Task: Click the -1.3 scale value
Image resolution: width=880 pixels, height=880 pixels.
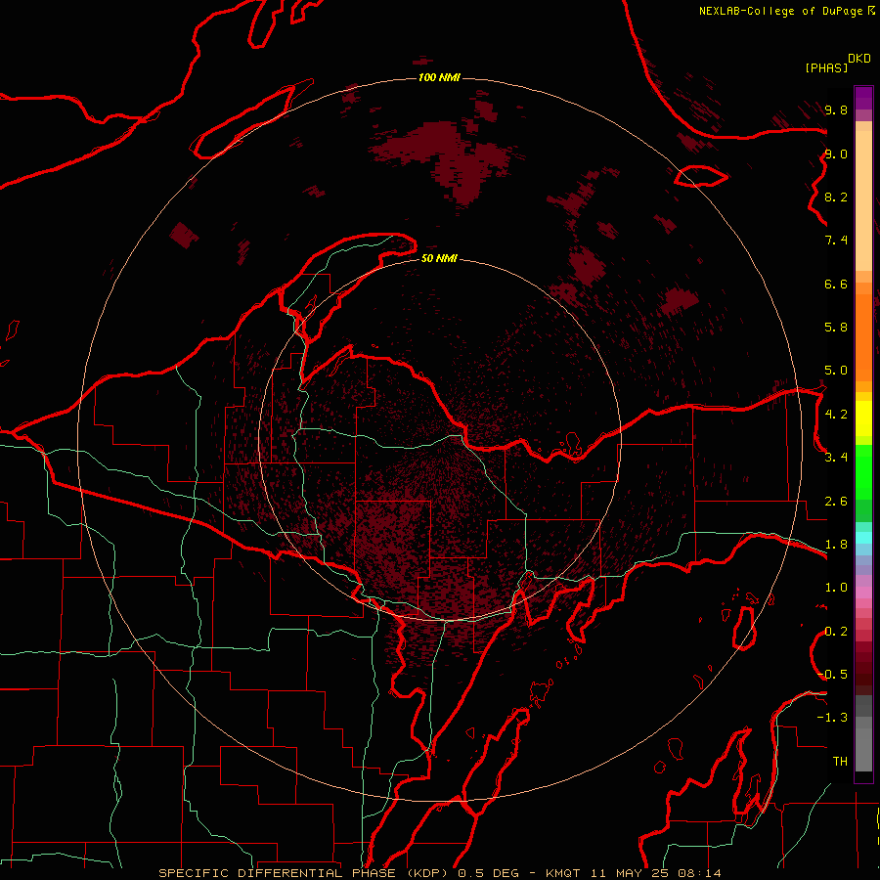Action: coord(832,718)
